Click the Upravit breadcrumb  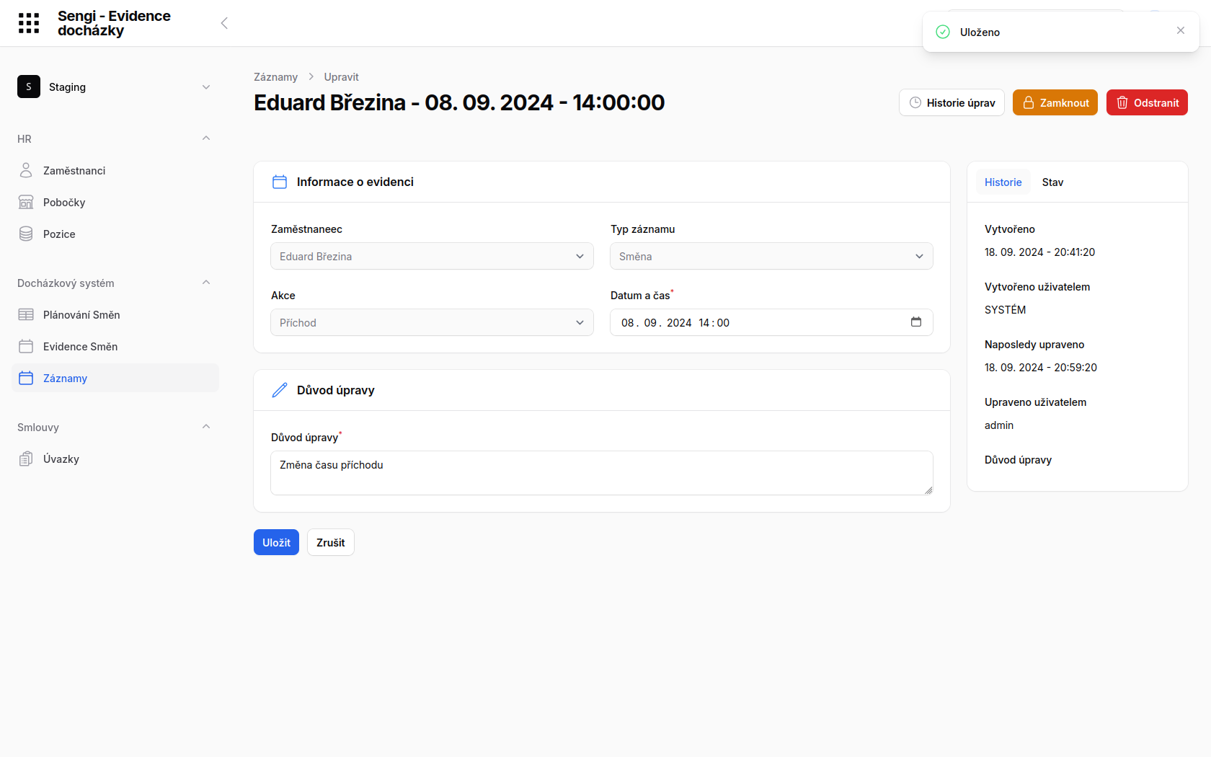pos(341,76)
